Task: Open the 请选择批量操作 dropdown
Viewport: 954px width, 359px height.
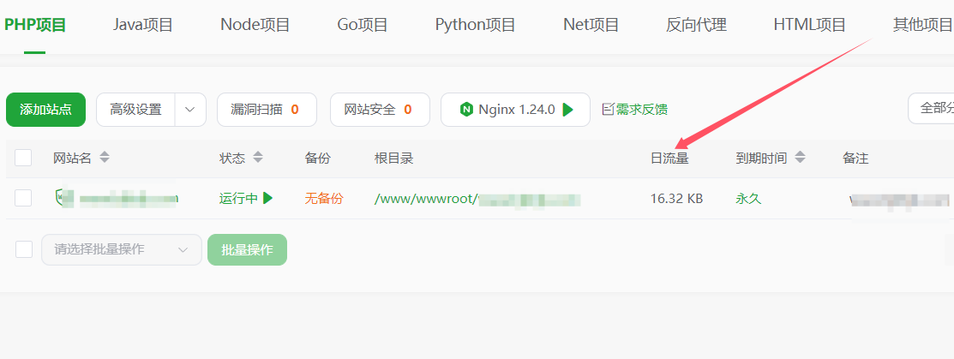Action: pos(122,249)
